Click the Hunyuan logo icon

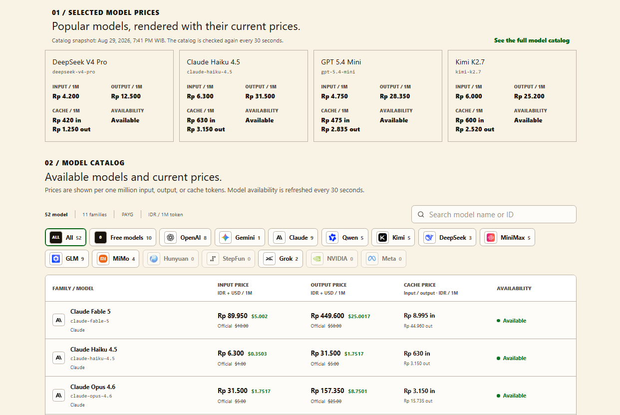[154, 259]
